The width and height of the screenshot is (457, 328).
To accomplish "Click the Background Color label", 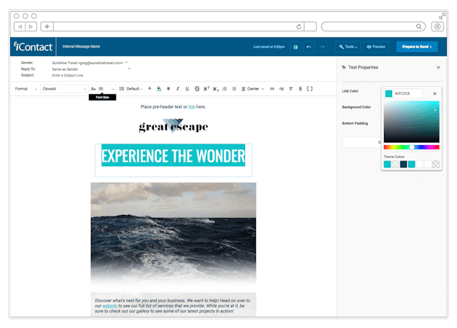I will tap(356, 107).
